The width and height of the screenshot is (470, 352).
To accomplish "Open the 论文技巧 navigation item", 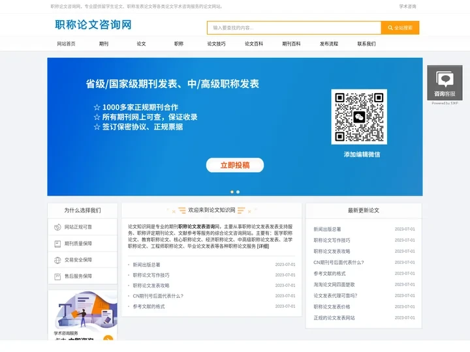I will (217, 44).
